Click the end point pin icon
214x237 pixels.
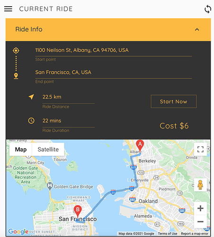click(16, 76)
